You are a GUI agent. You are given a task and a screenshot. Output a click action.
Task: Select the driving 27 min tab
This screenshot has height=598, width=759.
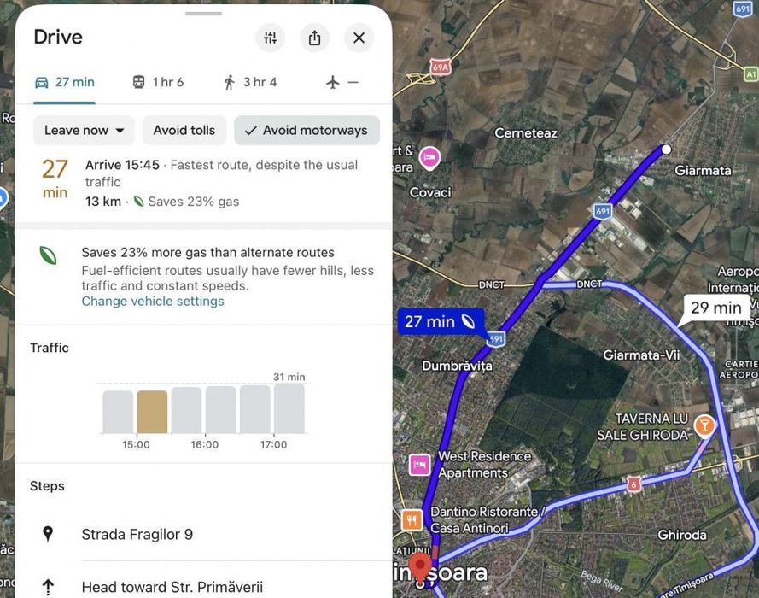coord(65,82)
